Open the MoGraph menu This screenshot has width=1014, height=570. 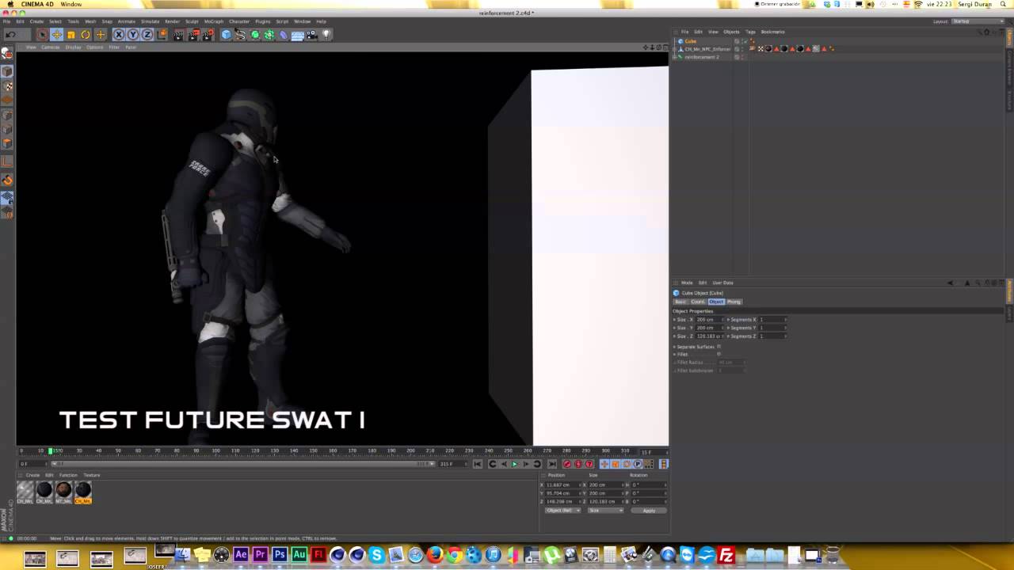(214, 21)
